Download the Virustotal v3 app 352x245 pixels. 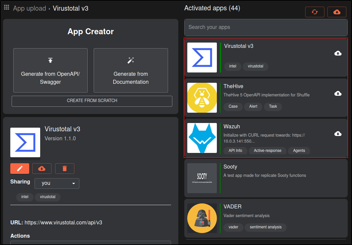[338, 53]
